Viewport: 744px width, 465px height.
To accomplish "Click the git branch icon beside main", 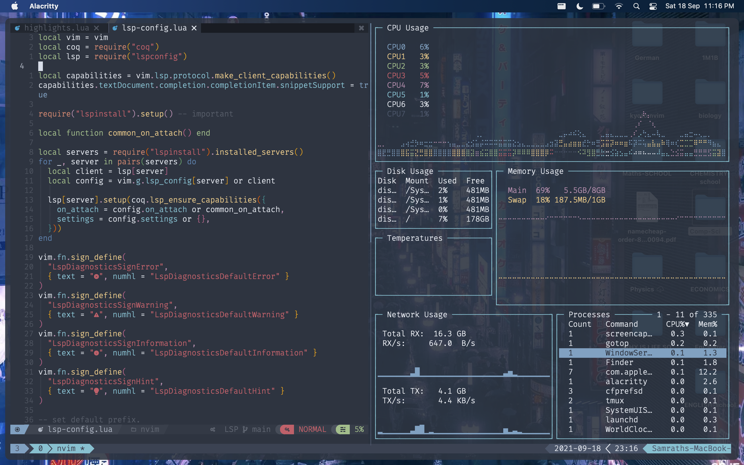I will (x=245, y=429).
